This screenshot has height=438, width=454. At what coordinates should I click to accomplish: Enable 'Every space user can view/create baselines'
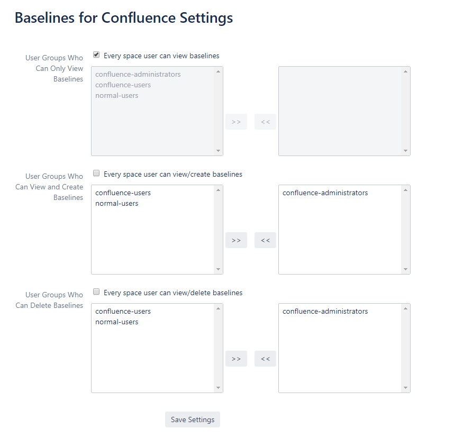pyautogui.click(x=96, y=173)
